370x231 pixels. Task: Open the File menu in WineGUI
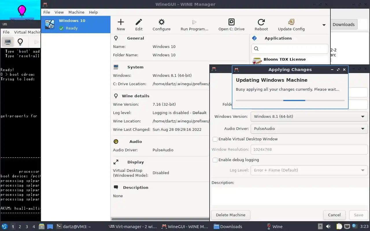click(x=47, y=12)
